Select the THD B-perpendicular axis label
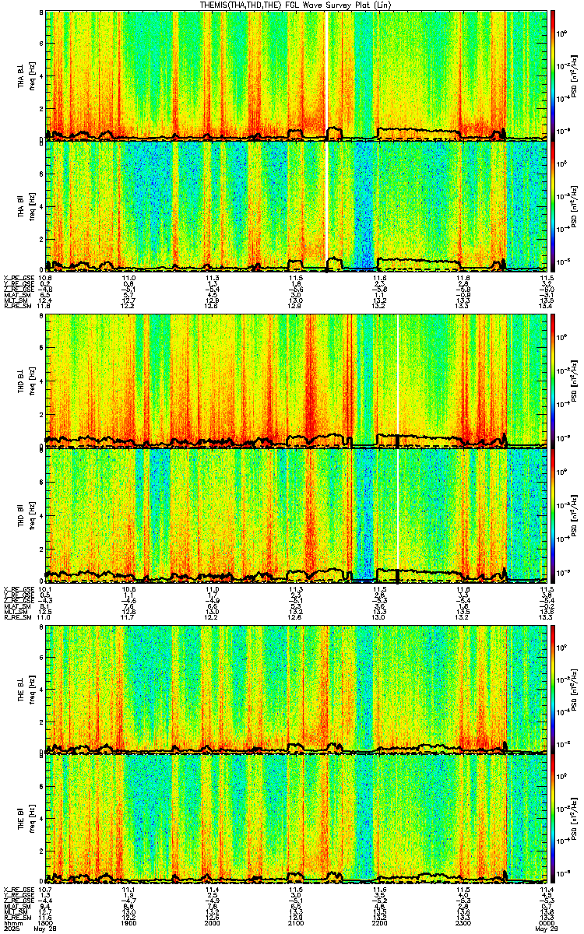 [x=22, y=381]
